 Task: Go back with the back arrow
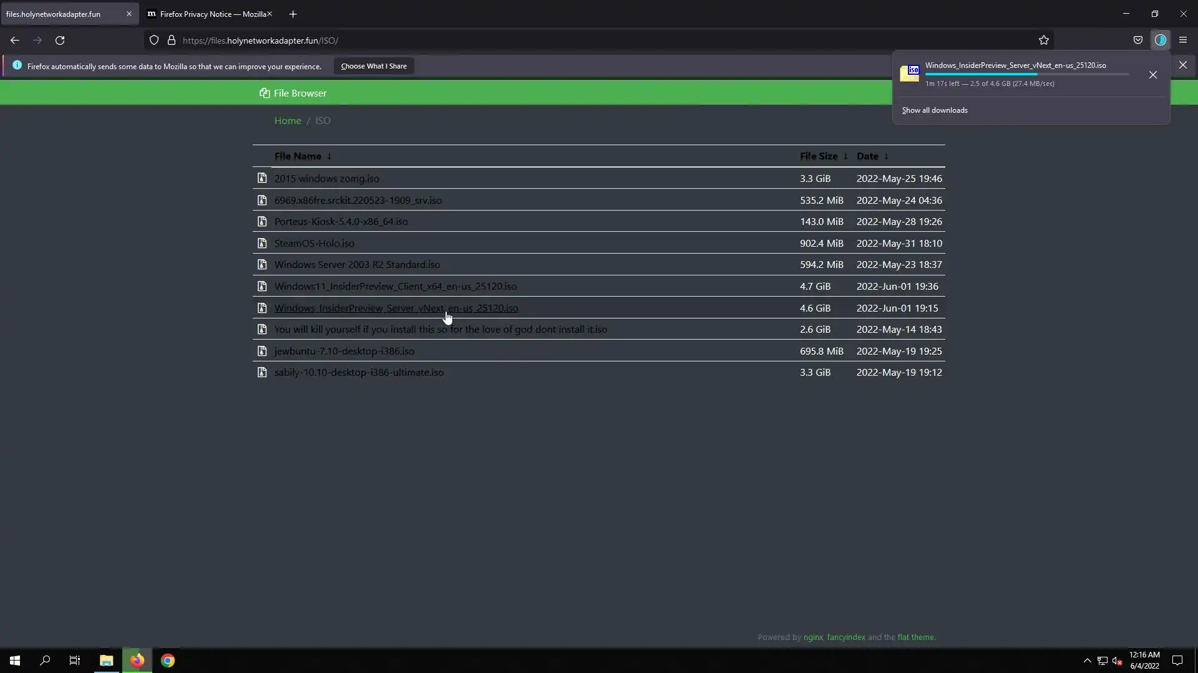pyautogui.click(x=15, y=41)
